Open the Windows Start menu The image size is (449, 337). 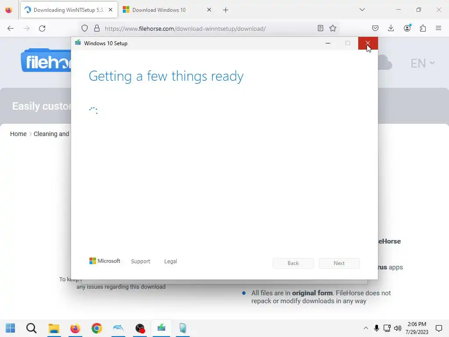click(11, 328)
